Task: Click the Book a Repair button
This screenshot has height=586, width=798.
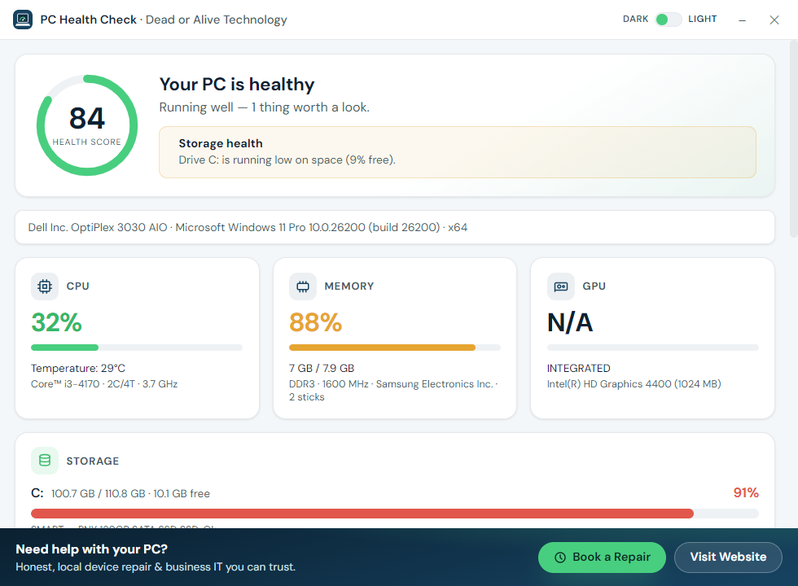Action: pos(602,557)
